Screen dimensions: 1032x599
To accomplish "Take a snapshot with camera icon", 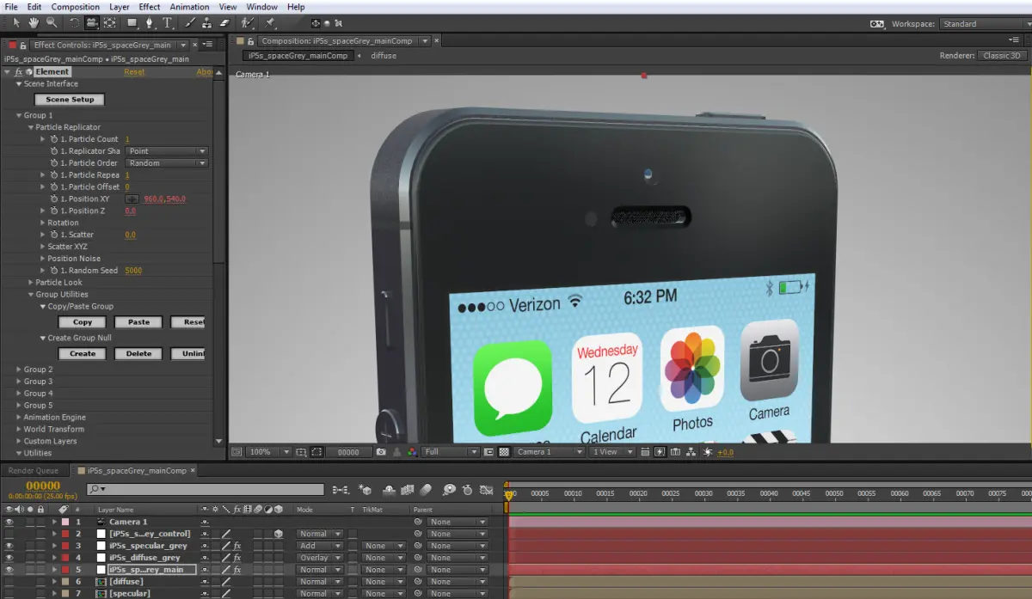I will 381,452.
